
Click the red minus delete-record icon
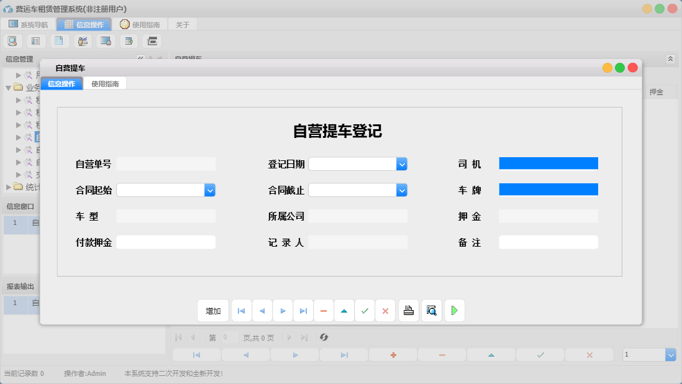tap(324, 310)
